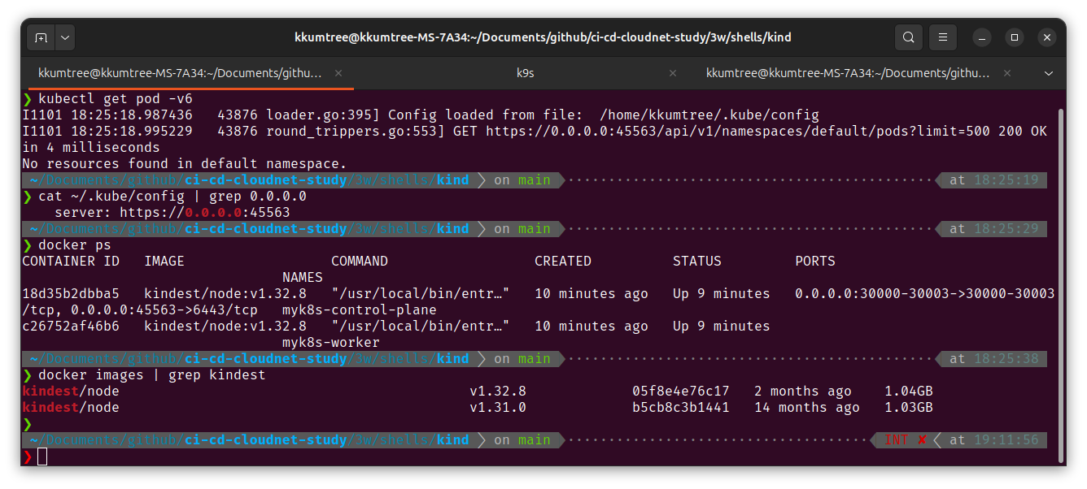Click the 'docker ps' command
1087x489 pixels.
(x=75, y=245)
